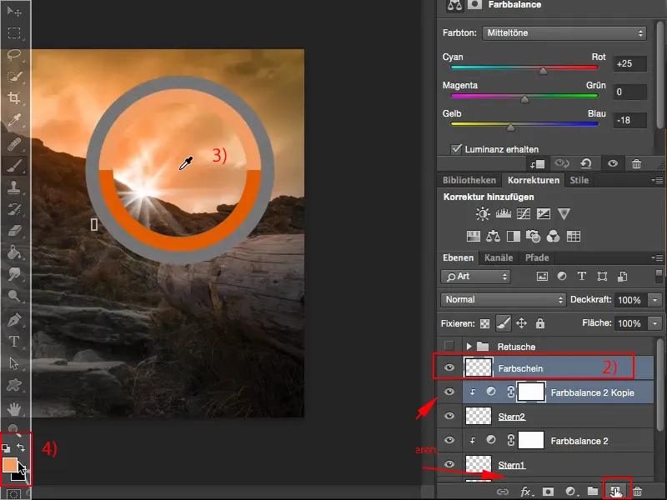Reset the Farbbalance adjustment to defaults
The image size is (667, 500).
tap(586, 164)
